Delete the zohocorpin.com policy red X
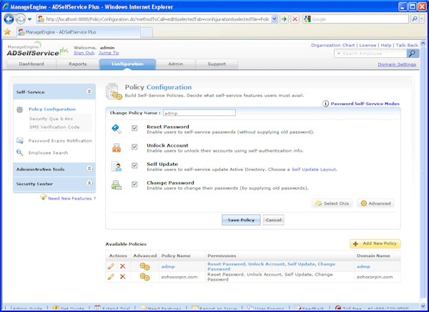The width and height of the screenshot is (429, 312). (123, 277)
